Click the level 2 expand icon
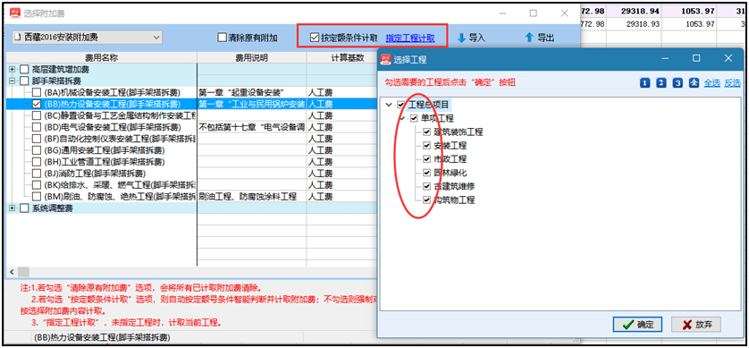This screenshot has width=749, height=348. pyautogui.click(x=661, y=83)
